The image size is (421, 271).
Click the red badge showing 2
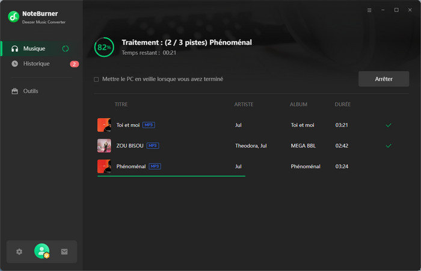pyautogui.click(x=75, y=64)
